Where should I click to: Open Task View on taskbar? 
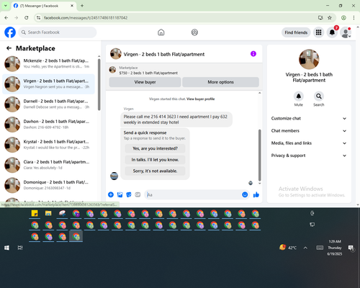click(x=20, y=248)
